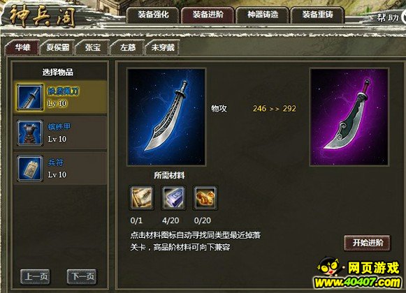Click the scroll material icon showing 0/1
This screenshot has width=406, height=293.
[141, 197]
